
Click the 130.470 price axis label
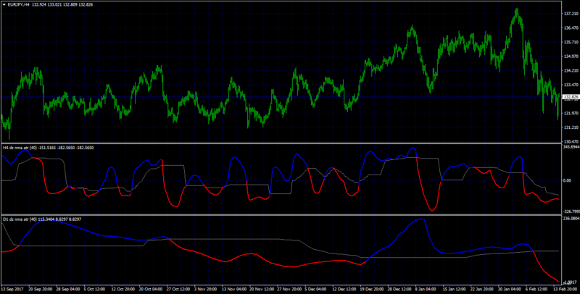click(x=571, y=142)
